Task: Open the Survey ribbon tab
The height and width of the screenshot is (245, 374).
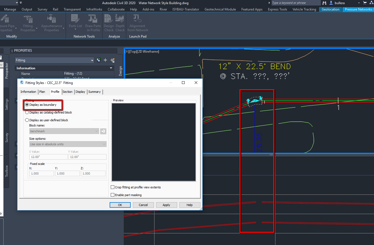Action: (x=42, y=9)
